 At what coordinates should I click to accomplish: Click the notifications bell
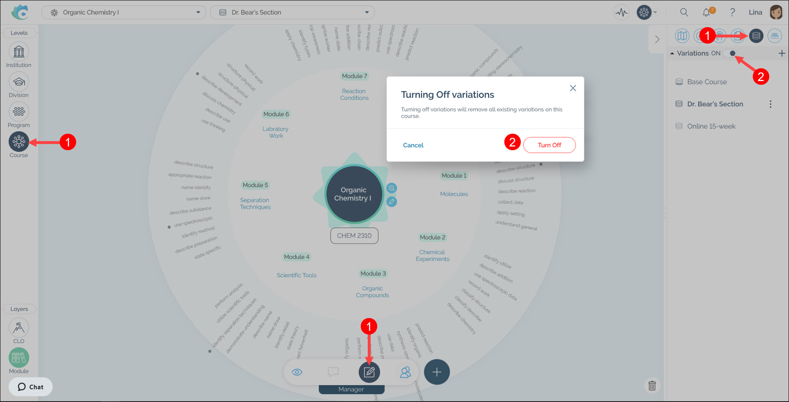pyautogui.click(x=706, y=12)
